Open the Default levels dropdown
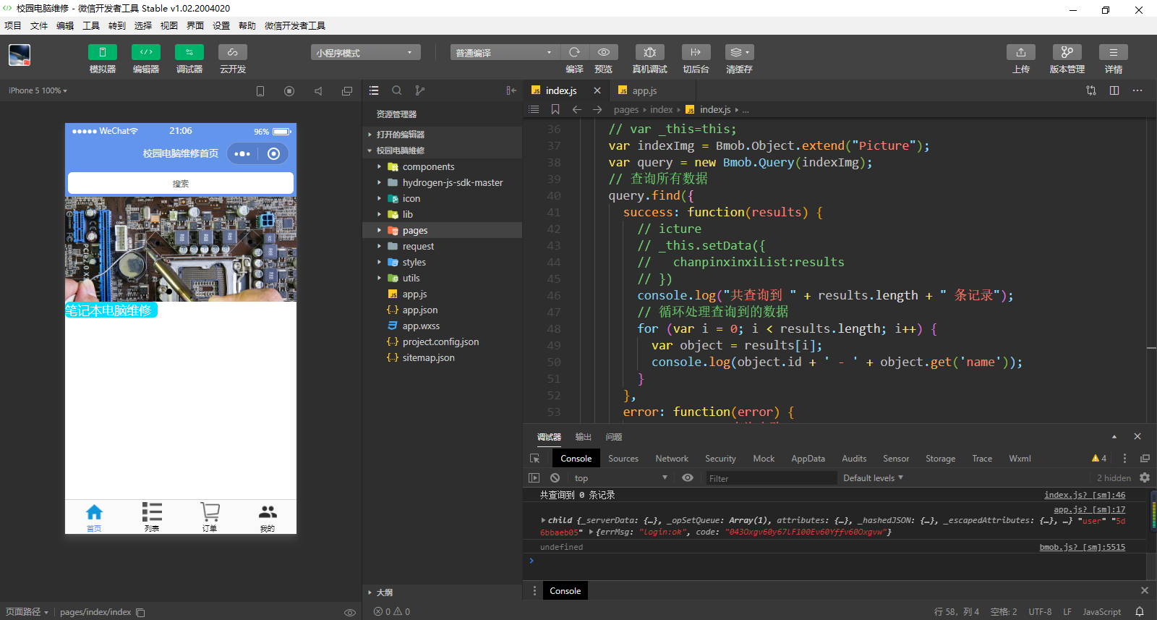The width and height of the screenshot is (1157, 620). pyautogui.click(x=873, y=478)
